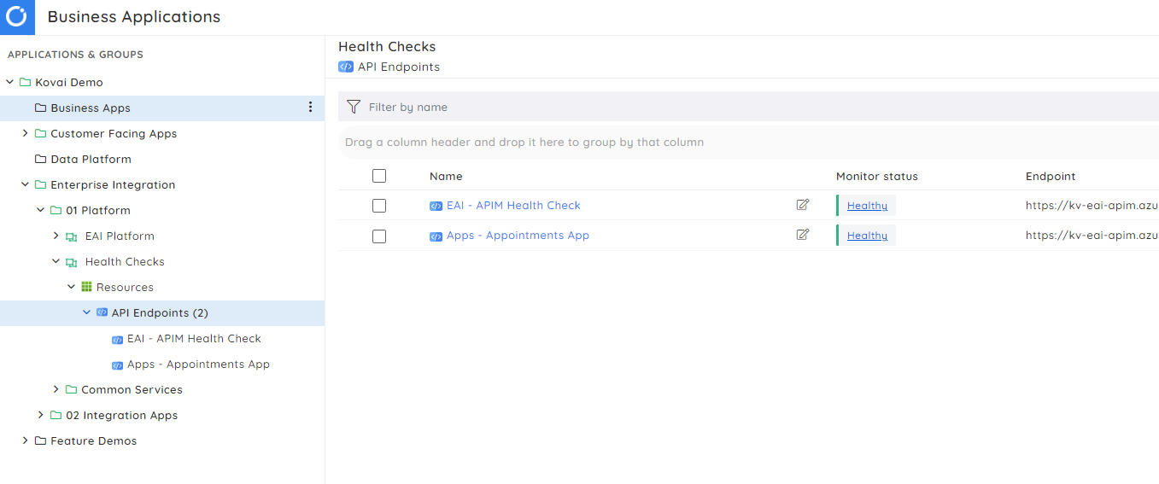Open Feature Demos in the tree

click(93, 441)
